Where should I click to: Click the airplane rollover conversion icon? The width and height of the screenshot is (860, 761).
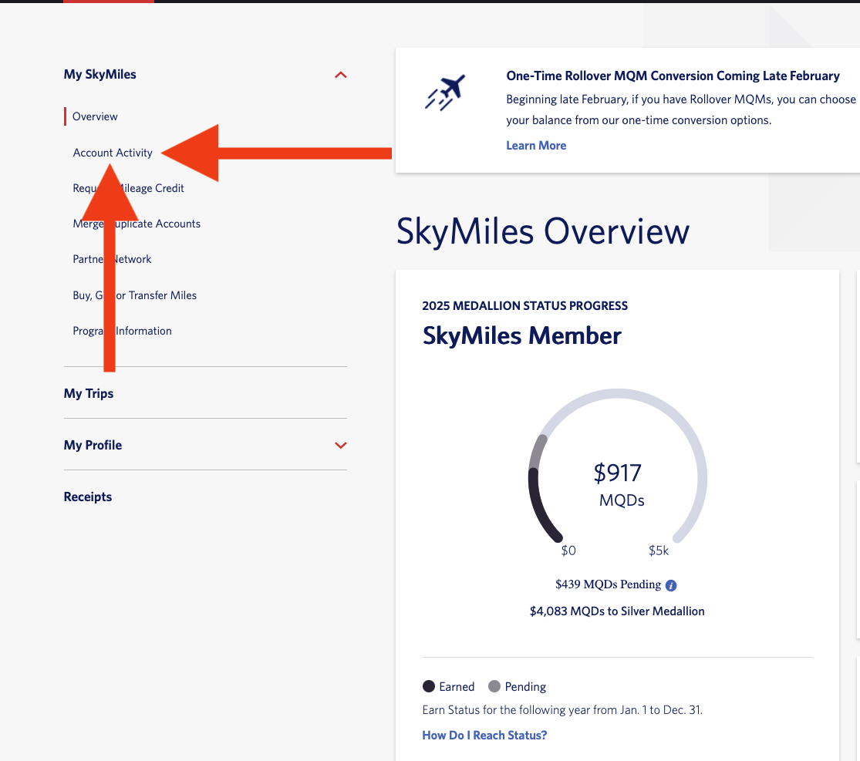446,93
